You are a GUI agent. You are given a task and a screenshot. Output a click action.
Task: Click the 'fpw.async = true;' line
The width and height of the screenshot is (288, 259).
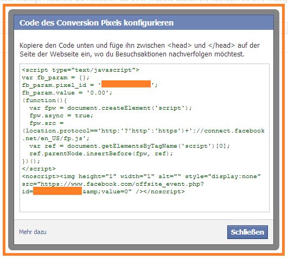61,116
